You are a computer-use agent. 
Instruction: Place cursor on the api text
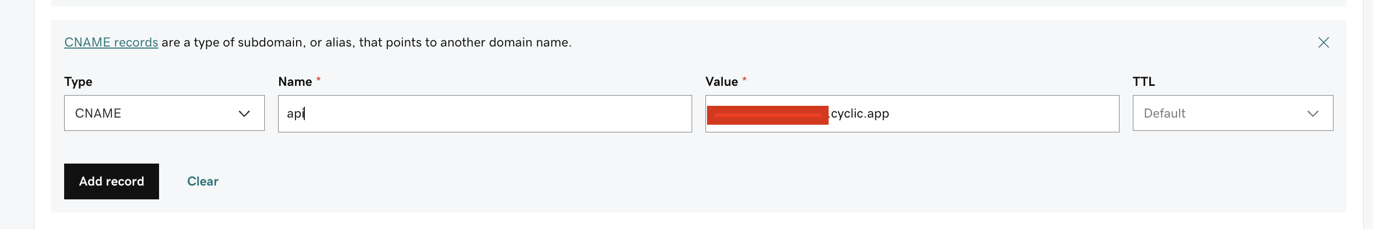click(x=295, y=113)
